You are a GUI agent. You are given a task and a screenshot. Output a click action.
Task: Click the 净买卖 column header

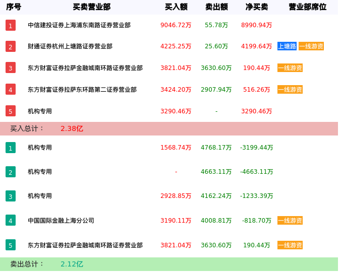pos(257,7)
